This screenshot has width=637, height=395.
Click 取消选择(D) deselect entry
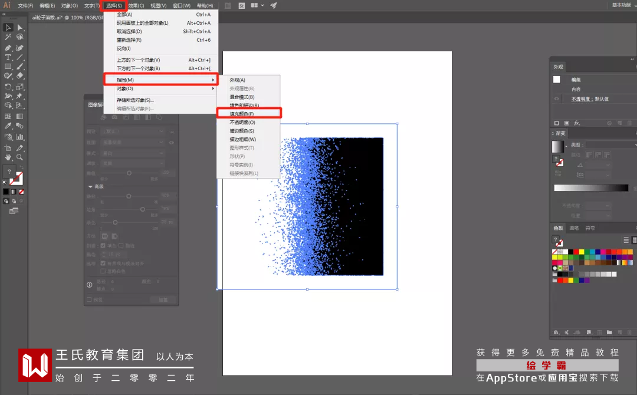pos(161,31)
